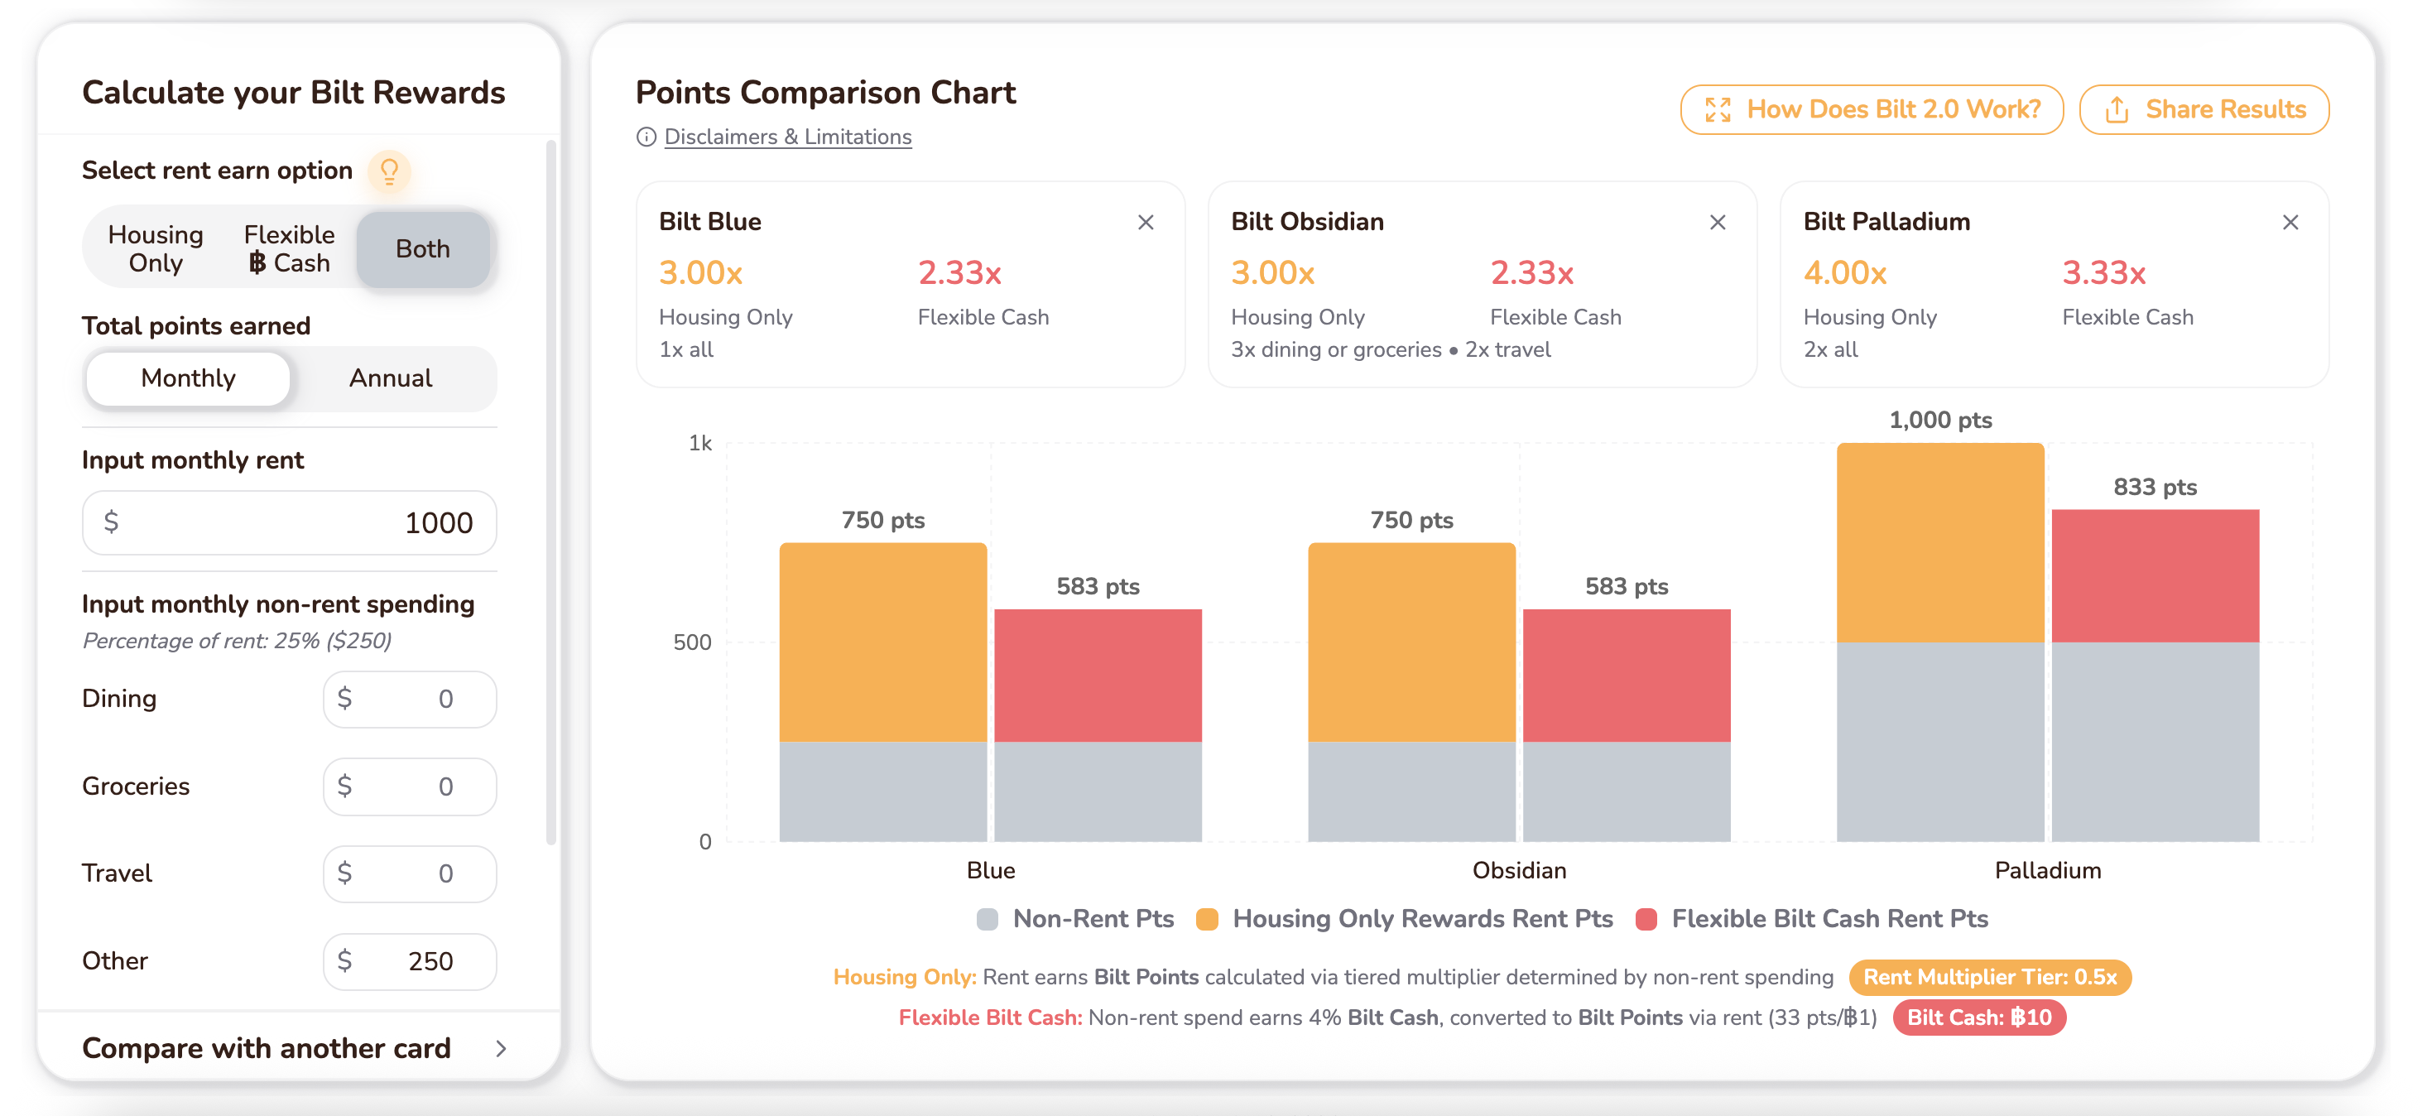Switch total points to Monthly

click(189, 379)
